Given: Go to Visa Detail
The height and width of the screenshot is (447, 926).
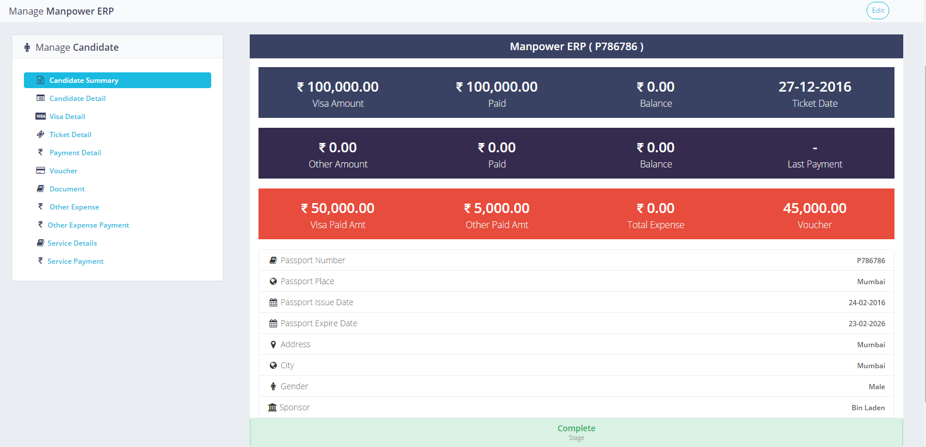Looking at the screenshot, I should [x=67, y=117].
